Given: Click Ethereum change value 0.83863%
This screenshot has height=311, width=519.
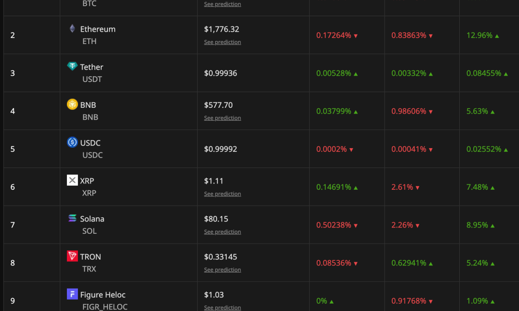Looking at the screenshot, I should pos(408,35).
